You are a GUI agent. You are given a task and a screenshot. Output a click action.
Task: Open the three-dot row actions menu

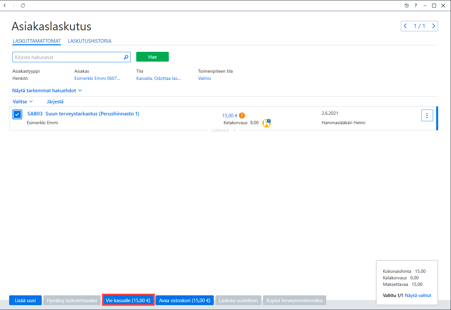pos(427,115)
